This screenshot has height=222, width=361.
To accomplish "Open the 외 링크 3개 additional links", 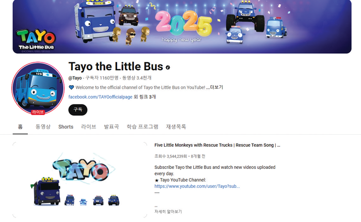I will [145, 97].
